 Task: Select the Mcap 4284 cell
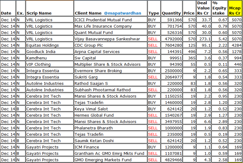(235, 45)
